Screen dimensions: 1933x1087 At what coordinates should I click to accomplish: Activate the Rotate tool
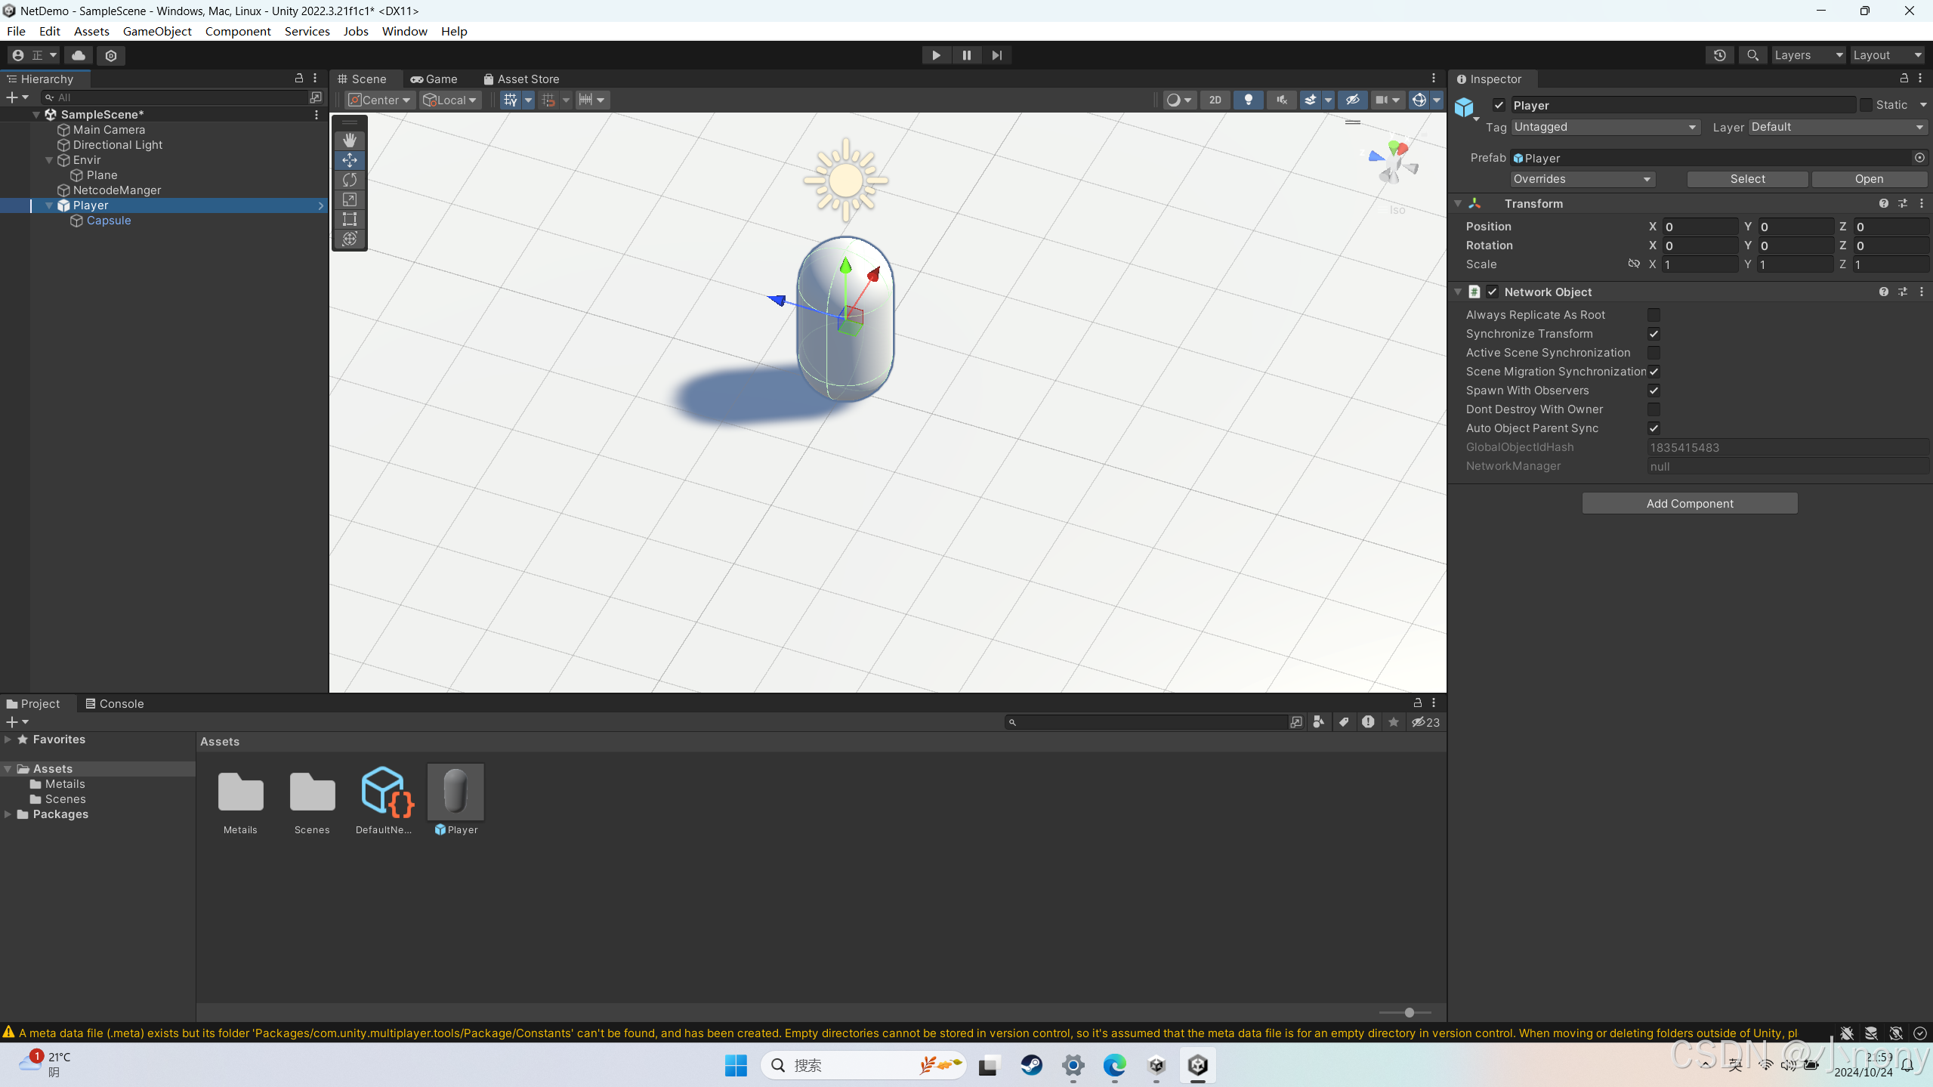(x=349, y=180)
